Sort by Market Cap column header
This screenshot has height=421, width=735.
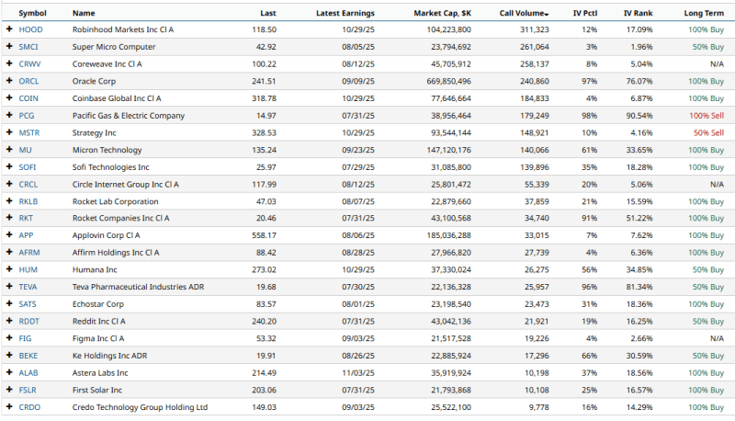[444, 14]
